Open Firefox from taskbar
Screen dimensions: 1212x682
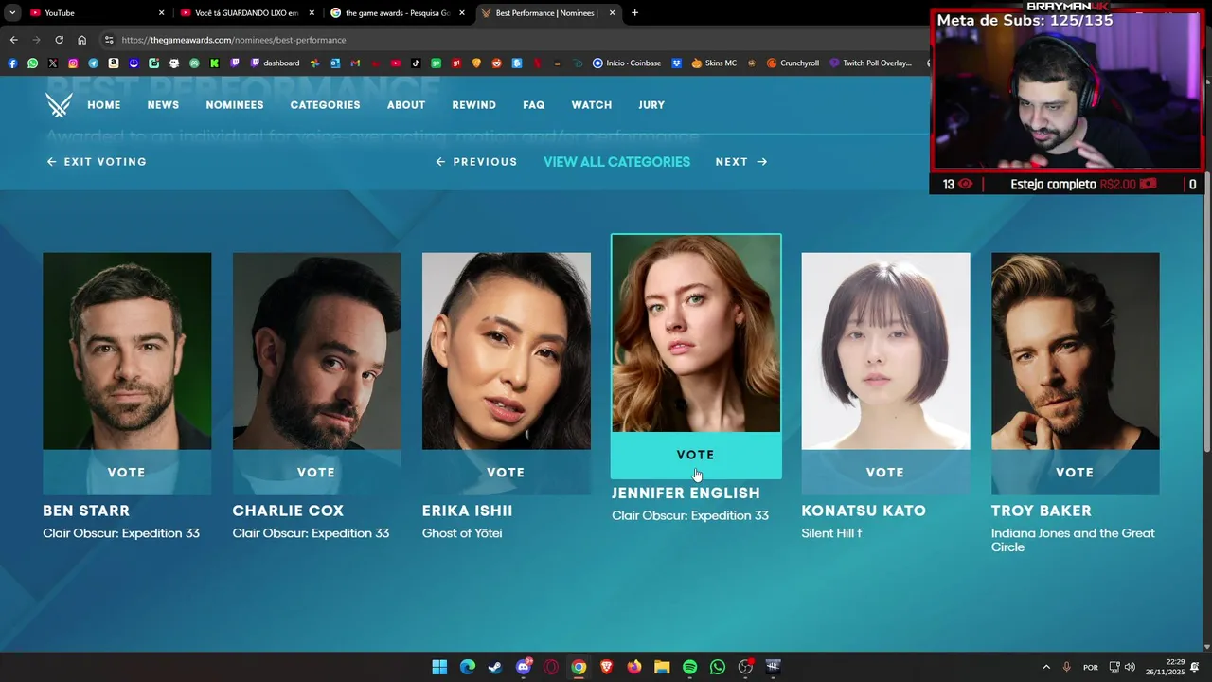point(634,667)
